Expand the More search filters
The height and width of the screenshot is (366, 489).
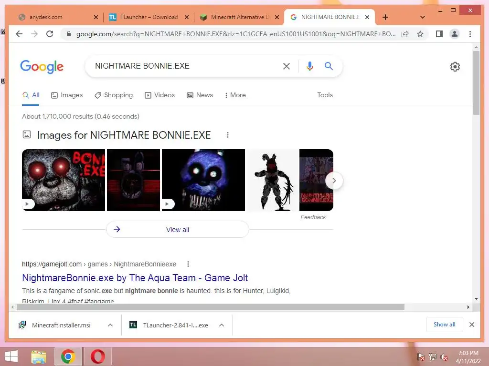point(235,95)
